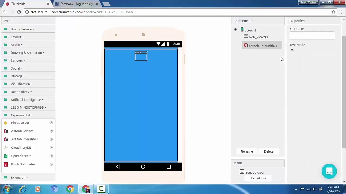Image resolution: width=346 pixels, height=194 pixels.
Task: Open the Chrome menu with three dots
Action: (x=342, y=12)
